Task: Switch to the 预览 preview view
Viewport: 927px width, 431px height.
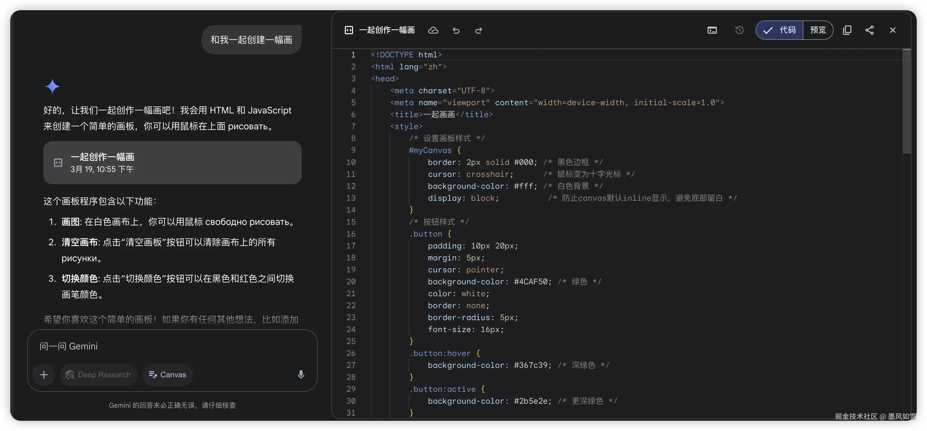Action: (818, 30)
